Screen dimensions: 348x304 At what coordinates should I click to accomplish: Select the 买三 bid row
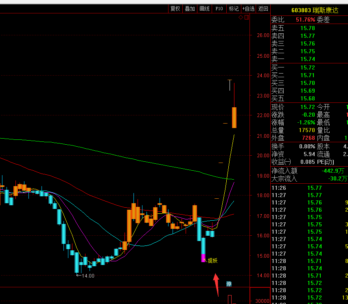pyautogui.click(x=309, y=83)
